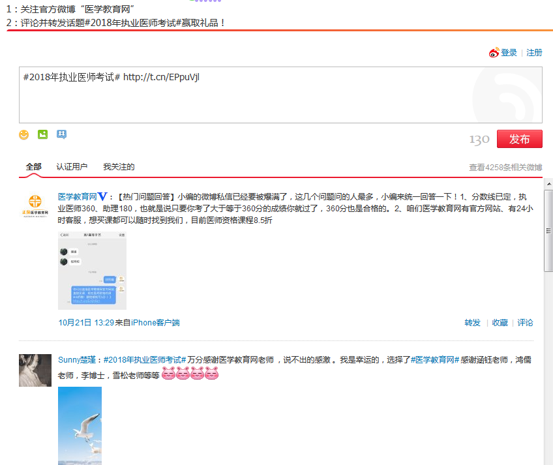Image resolution: width=553 pixels, height=465 pixels.
Task: Switch to the 认证用户 tab
Action: (x=72, y=167)
